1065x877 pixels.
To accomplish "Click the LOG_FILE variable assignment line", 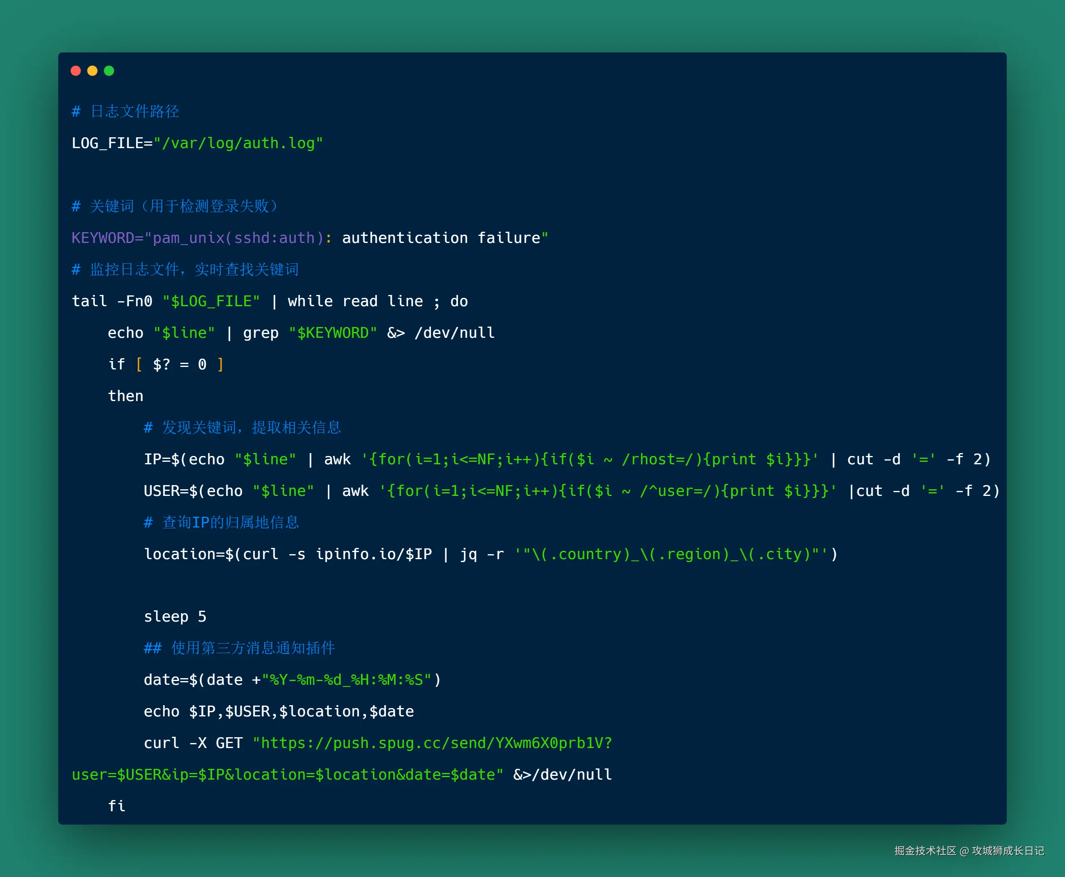I will coord(111,144).
